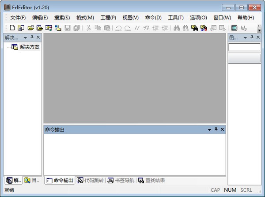Viewport: 265px width, 197px height.
Task: Open the 文件(F) menu
Action: click(x=18, y=18)
